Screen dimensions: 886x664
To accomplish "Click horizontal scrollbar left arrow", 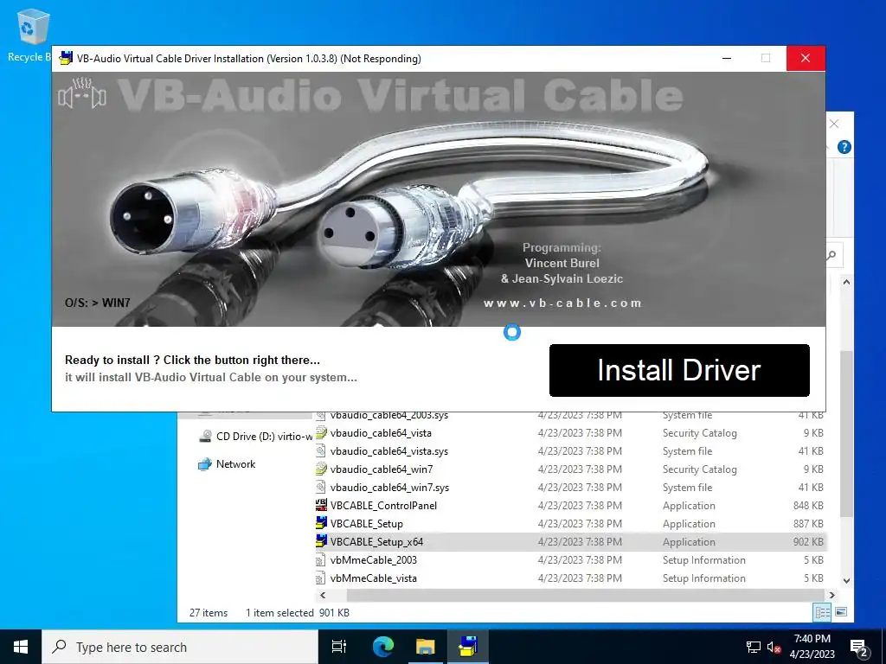I will click(x=323, y=595).
